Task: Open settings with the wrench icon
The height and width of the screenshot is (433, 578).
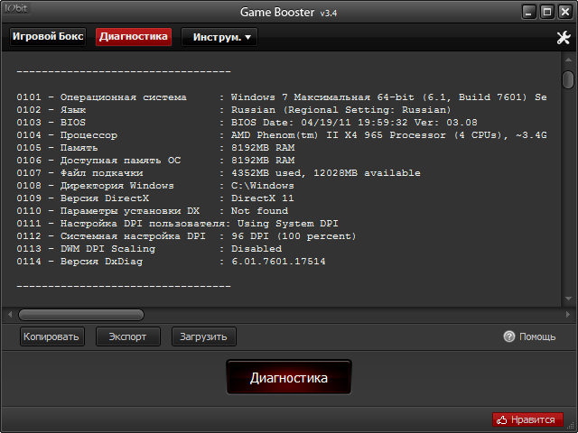Action: tap(563, 38)
